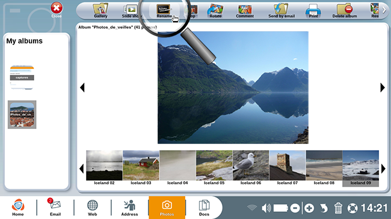
Task: Select the Iceland 06 seagull thumbnail
Action: click(251, 168)
